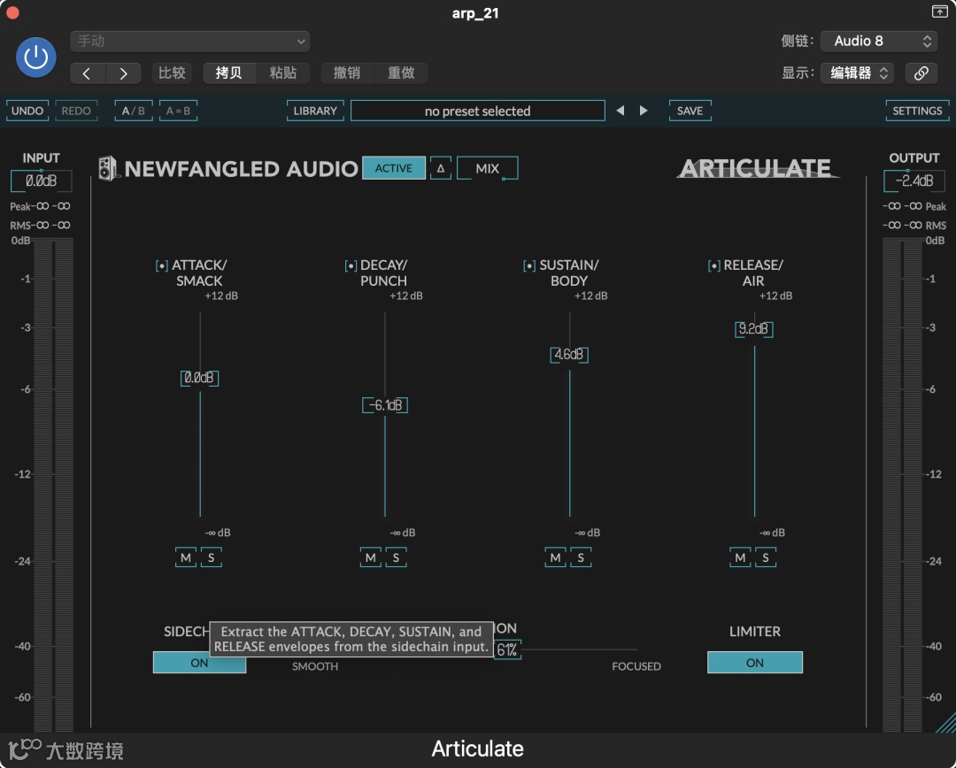Image resolution: width=956 pixels, height=768 pixels.
Task: Toggle the plugin power bypass button
Action: 36,58
